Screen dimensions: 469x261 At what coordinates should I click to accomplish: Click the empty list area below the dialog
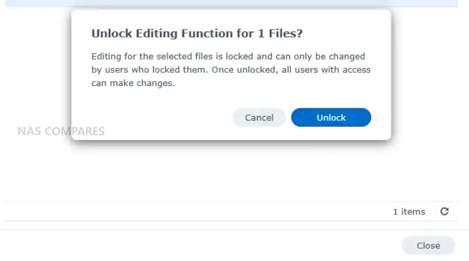pyautogui.click(x=234, y=174)
